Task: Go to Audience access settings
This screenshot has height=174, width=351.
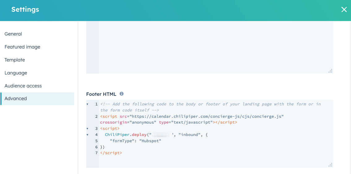Action: pyautogui.click(x=23, y=86)
